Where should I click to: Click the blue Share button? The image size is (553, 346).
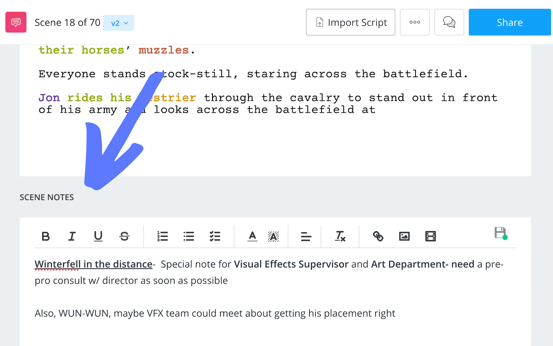510,22
